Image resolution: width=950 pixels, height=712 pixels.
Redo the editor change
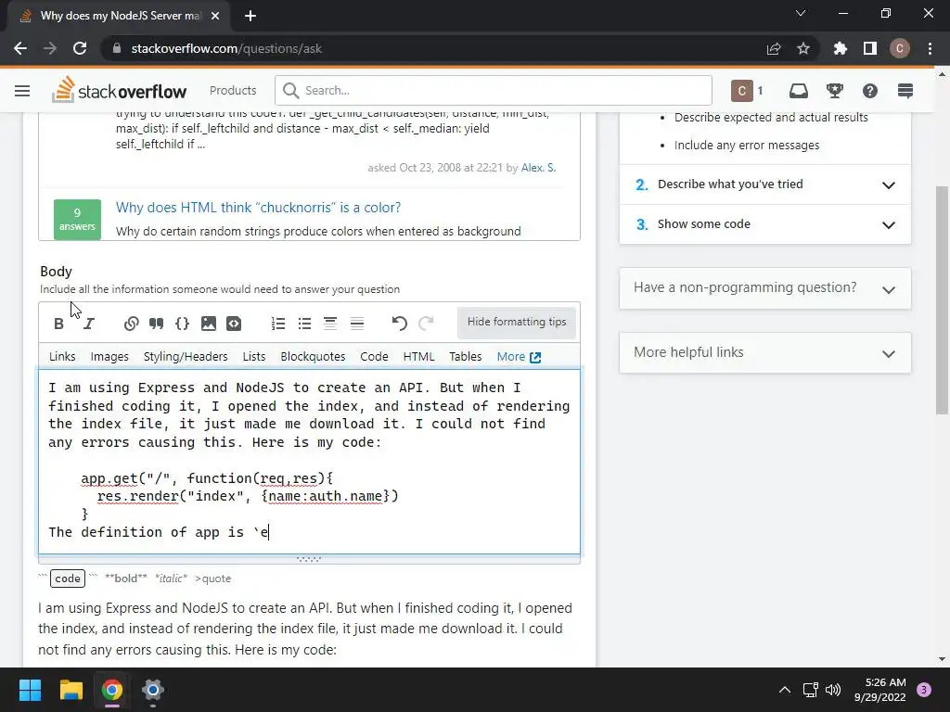tap(426, 324)
